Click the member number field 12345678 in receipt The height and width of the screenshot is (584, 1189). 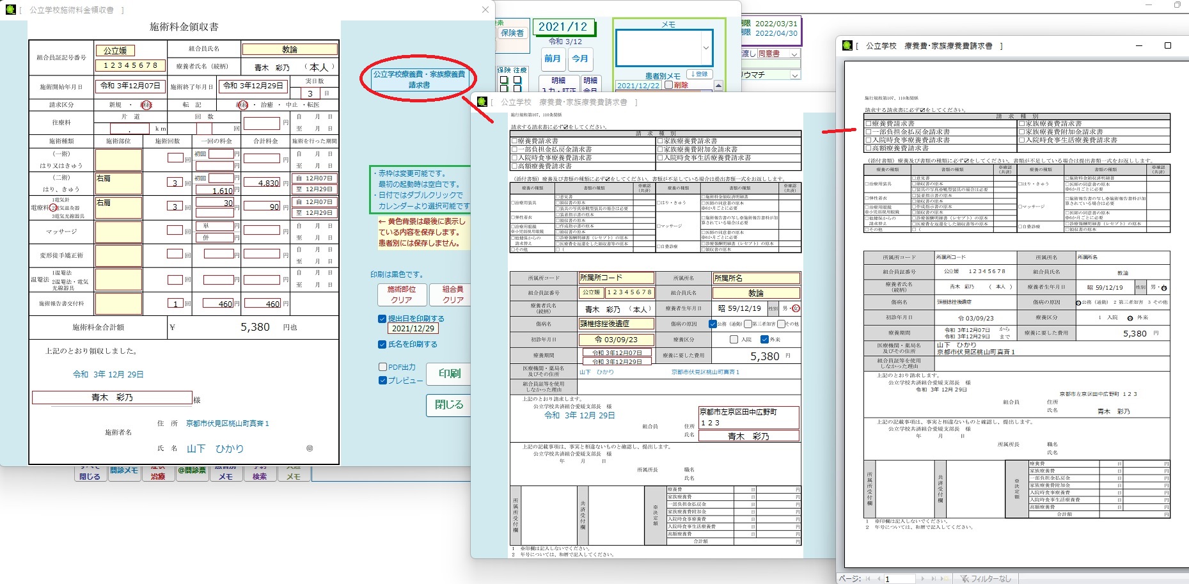pyautogui.click(x=130, y=65)
